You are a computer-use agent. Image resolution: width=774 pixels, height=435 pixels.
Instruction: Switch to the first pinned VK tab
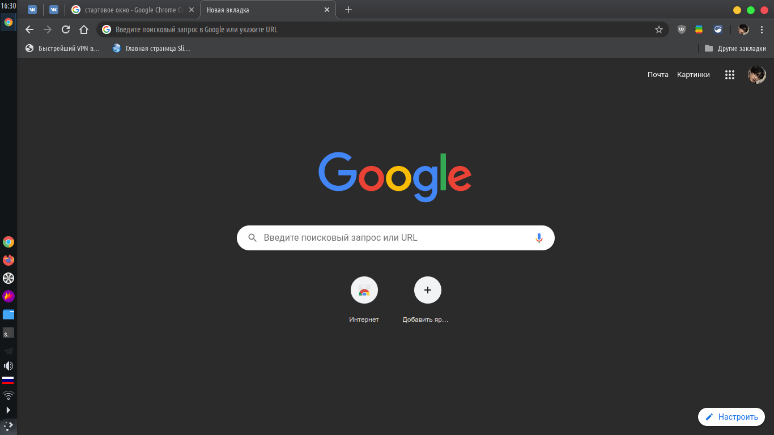click(32, 10)
